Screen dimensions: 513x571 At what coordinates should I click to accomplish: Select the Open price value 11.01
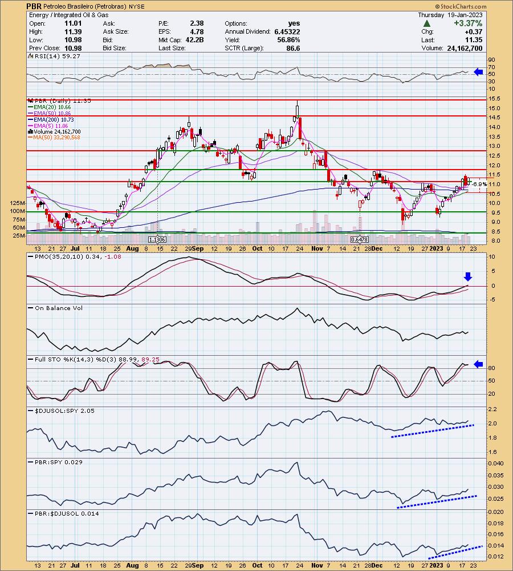click(73, 23)
